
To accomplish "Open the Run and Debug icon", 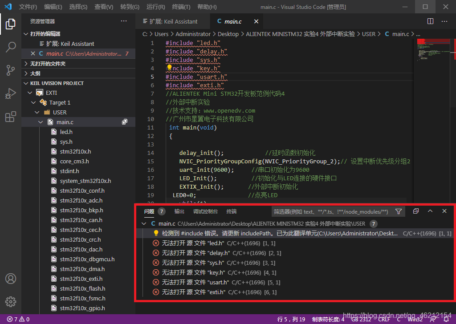I will click(x=11, y=93).
